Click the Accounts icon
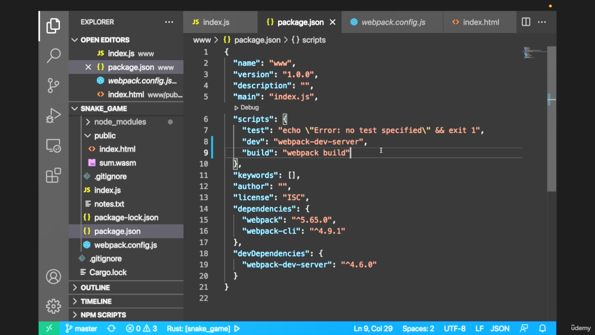 pyautogui.click(x=53, y=277)
